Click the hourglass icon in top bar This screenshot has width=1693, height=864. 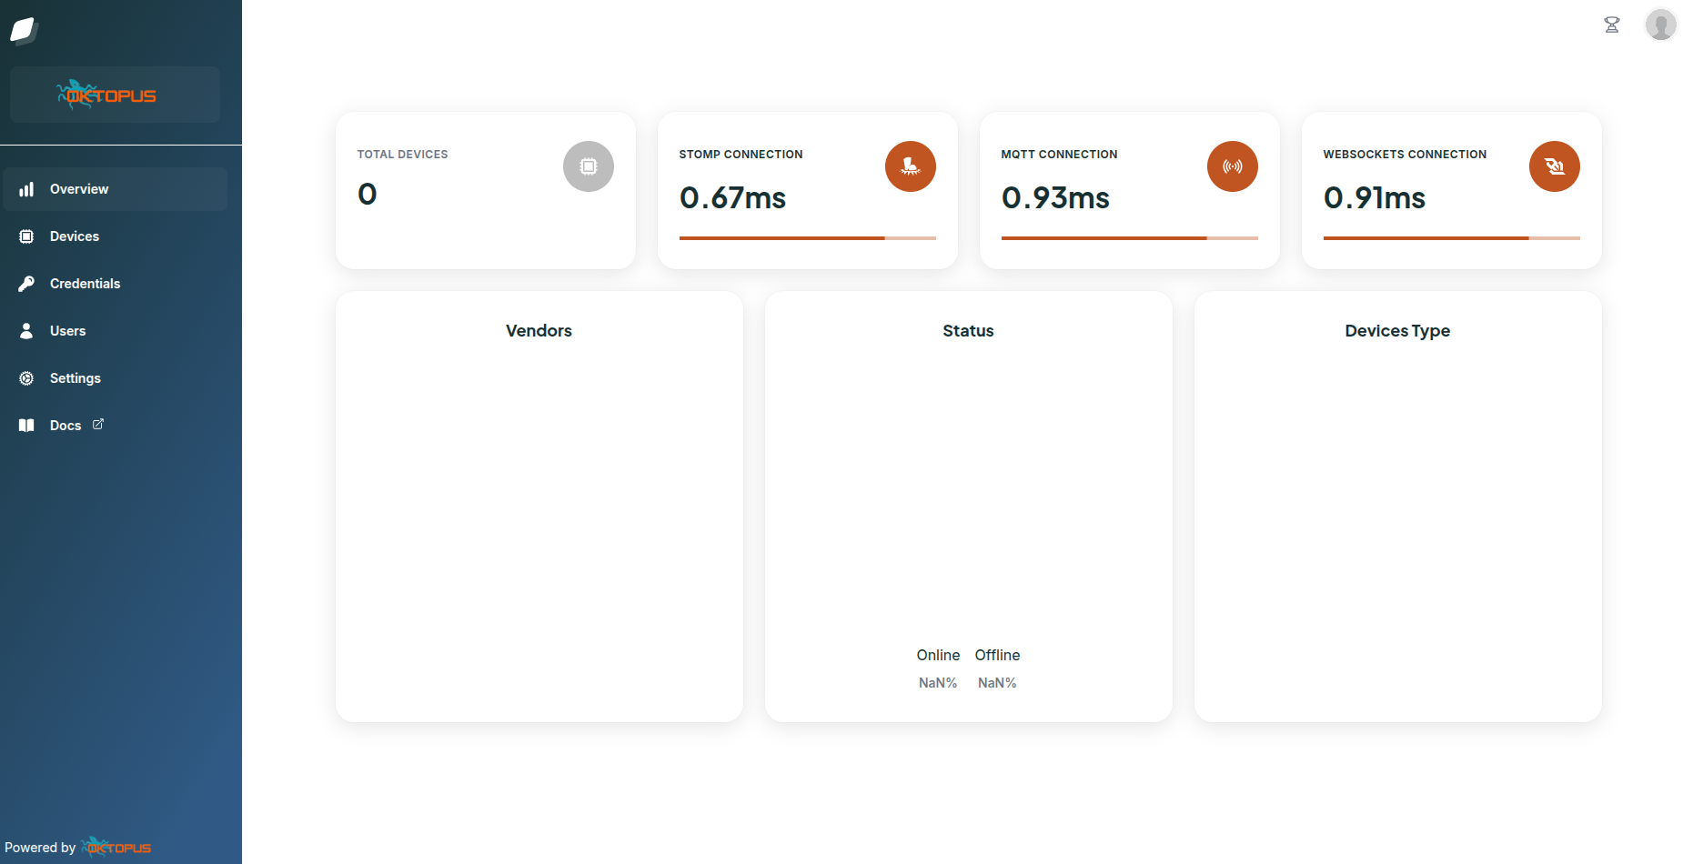(x=1612, y=25)
